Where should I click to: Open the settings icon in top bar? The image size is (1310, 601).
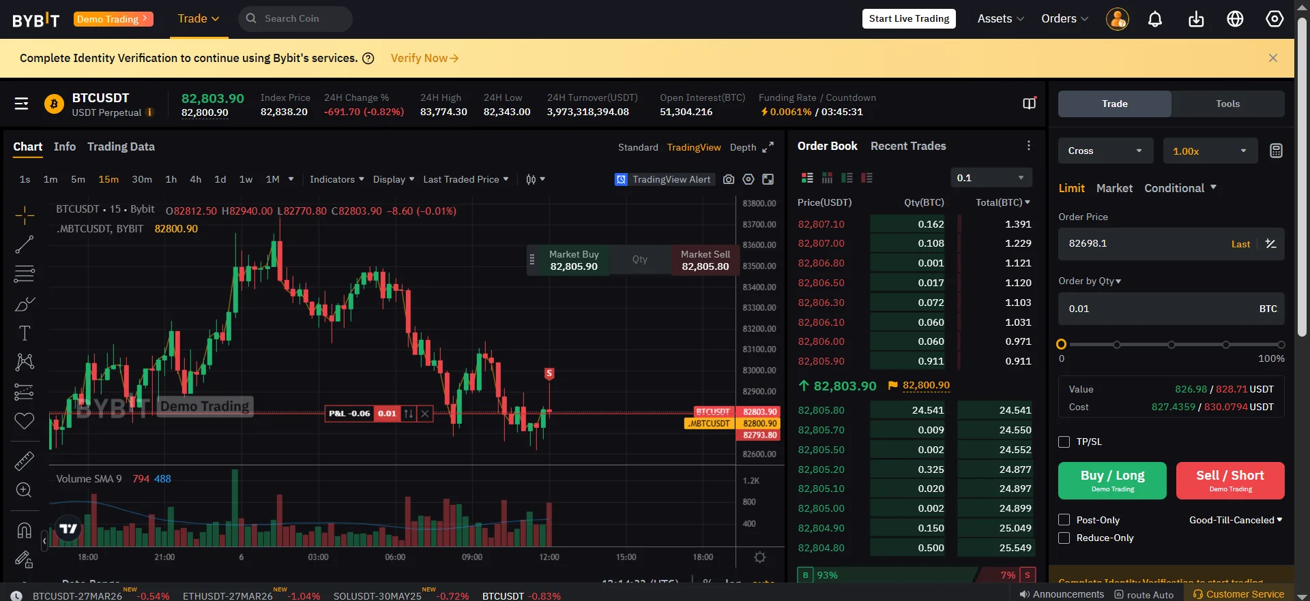click(1275, 19)
